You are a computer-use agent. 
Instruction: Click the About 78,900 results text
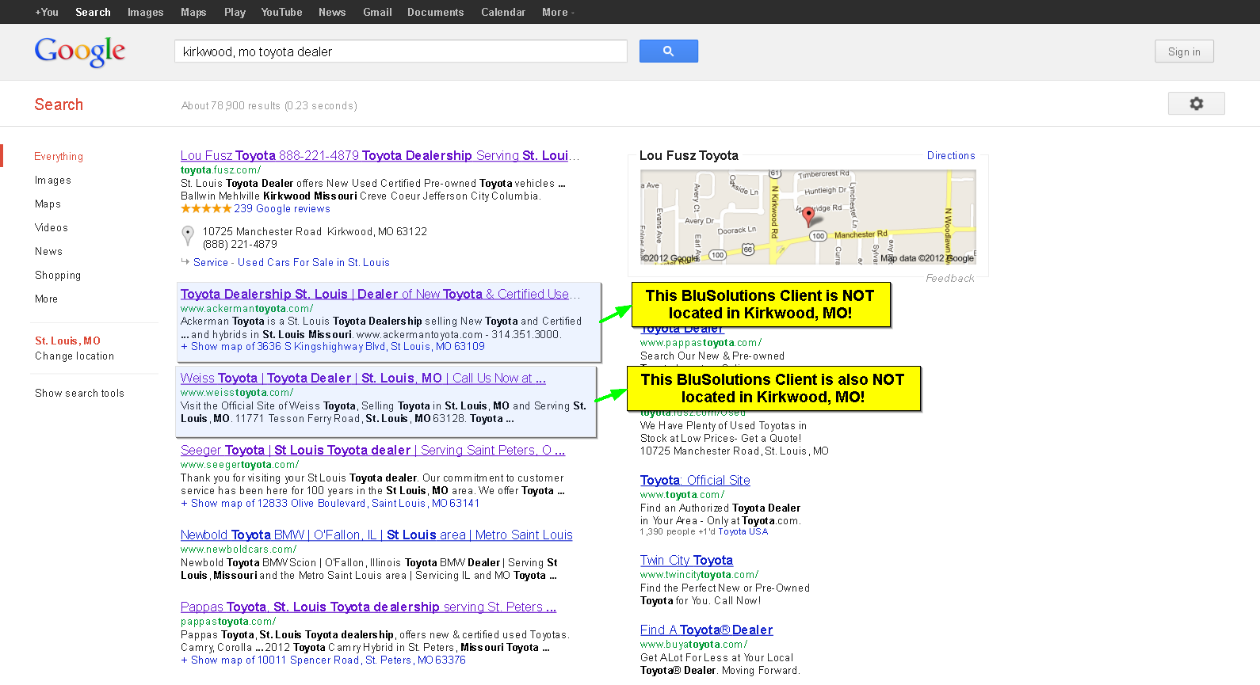tap(269, 106)
